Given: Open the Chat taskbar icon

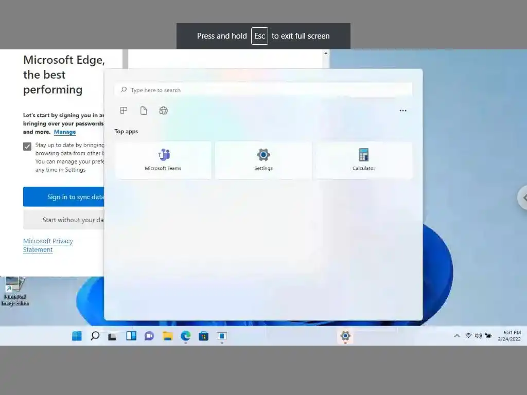Looking at the screenshot, I should coord(149,336).
